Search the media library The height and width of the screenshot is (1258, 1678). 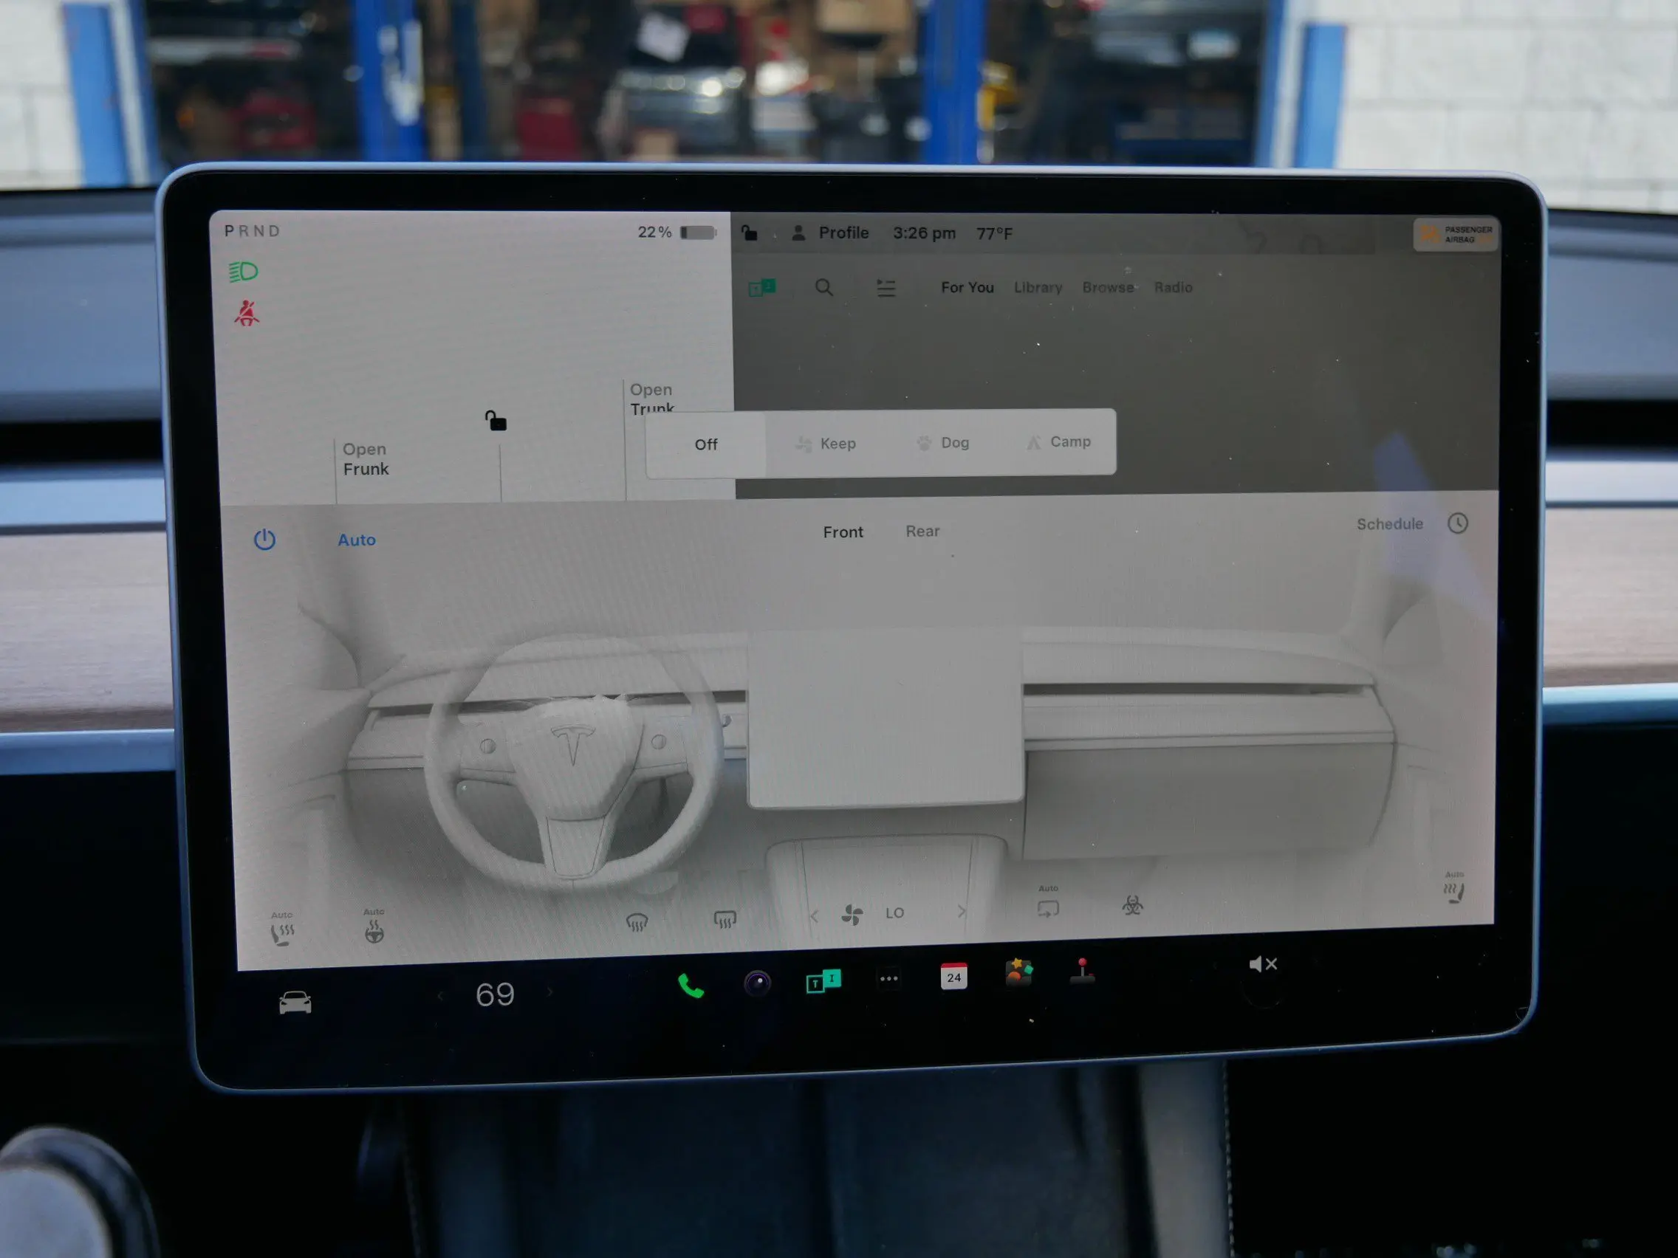[x=823, y=287]
